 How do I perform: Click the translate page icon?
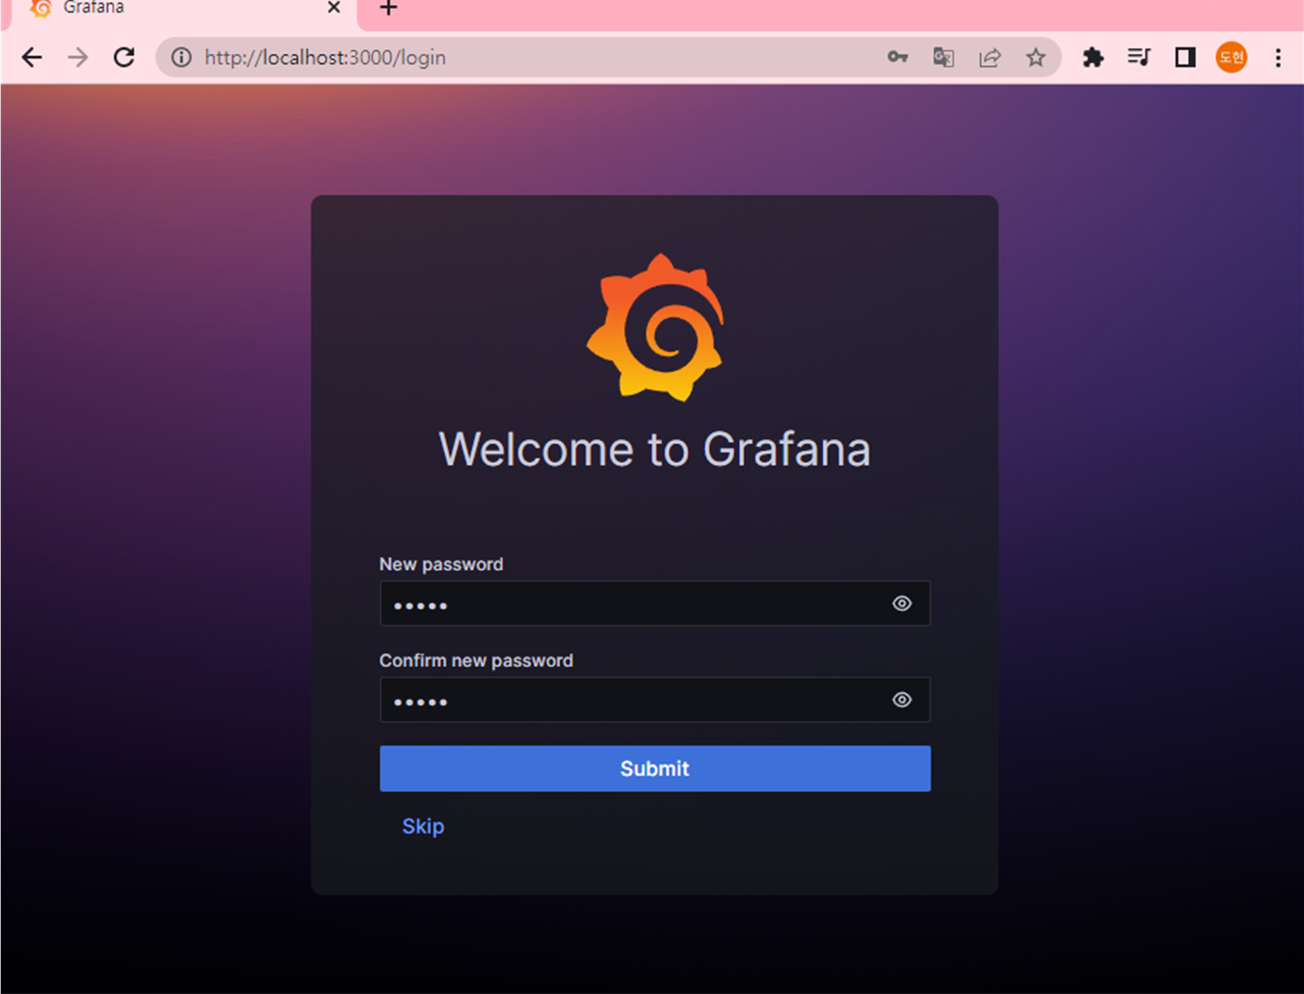point(943,58)
